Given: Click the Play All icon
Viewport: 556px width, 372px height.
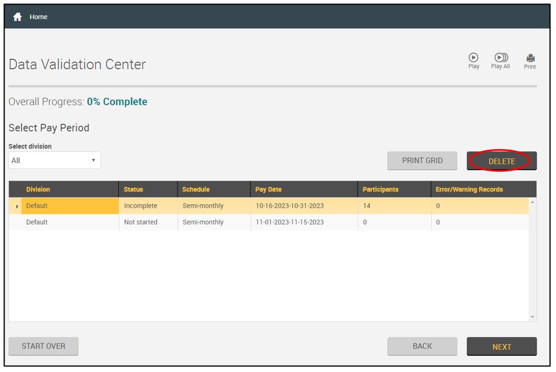Looking at the screenshot, I should [500, 58].
